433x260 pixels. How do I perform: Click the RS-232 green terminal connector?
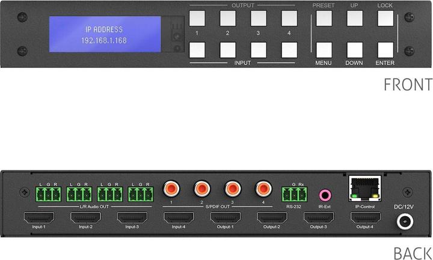coord(294,194)
